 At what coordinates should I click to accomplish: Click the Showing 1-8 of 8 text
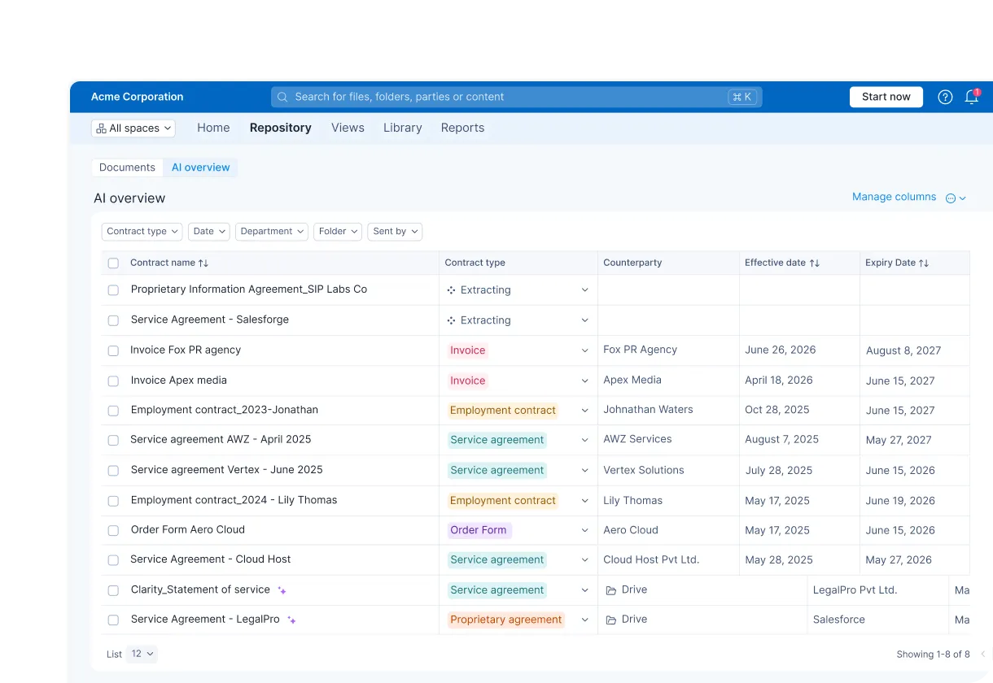pyautogui.click(x=934, y=655)
